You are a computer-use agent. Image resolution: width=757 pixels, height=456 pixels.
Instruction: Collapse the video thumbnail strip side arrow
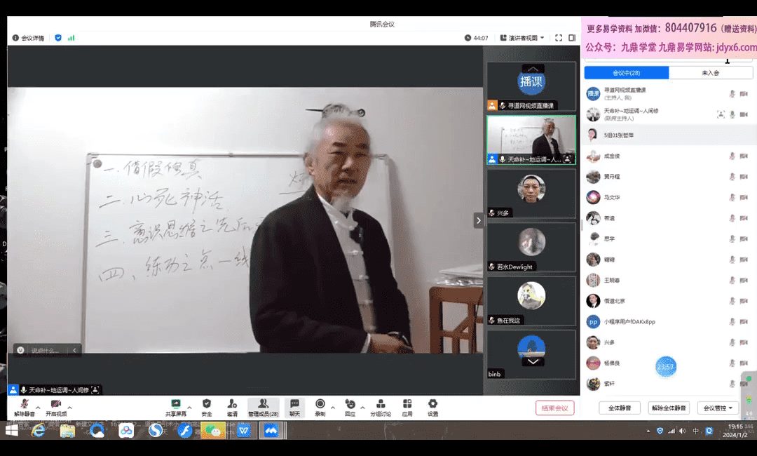[479, 220]
